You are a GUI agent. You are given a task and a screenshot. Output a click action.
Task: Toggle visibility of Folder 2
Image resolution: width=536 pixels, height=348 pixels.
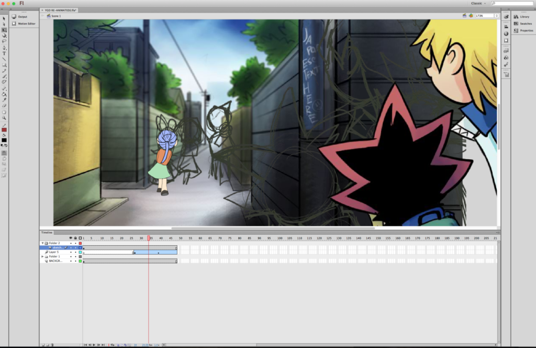point(71,243)
